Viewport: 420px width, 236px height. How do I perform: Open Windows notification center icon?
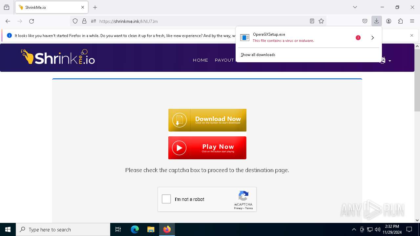click(409, 229)
